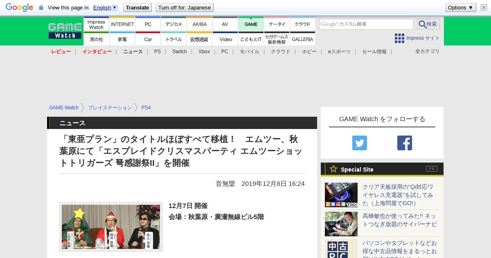Close the Google Translate bar
Screen dimensions: 491x258
(x=484, y=7)
